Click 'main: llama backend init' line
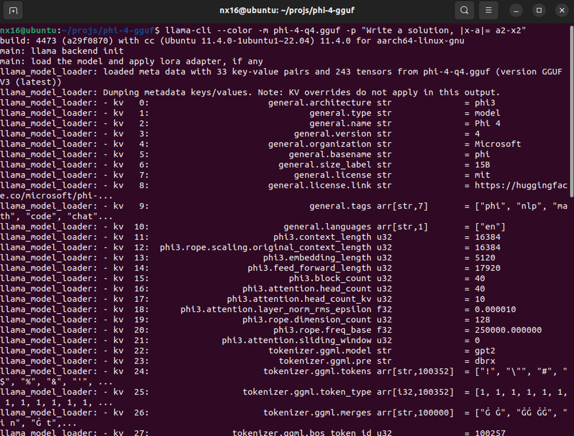Screen dimensions: 574x436 point(62,51)
